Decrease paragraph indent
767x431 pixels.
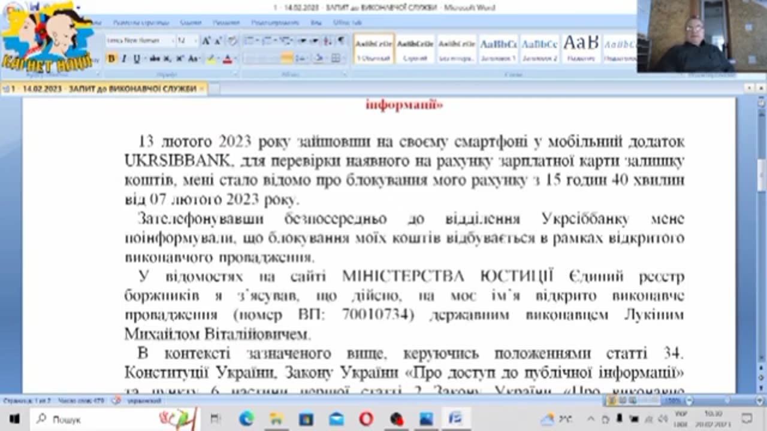point(301,41)
